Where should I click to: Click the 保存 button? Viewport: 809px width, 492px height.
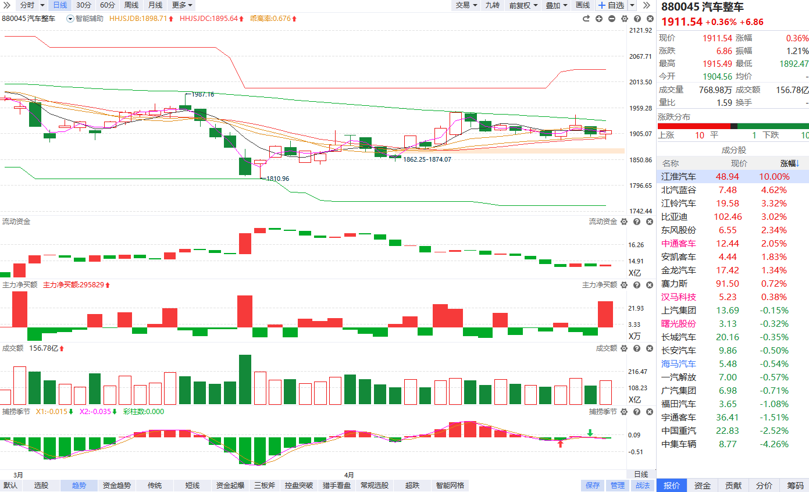[593, 486]
